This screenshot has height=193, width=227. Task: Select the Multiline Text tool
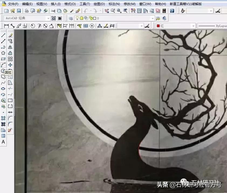(4, 142)
